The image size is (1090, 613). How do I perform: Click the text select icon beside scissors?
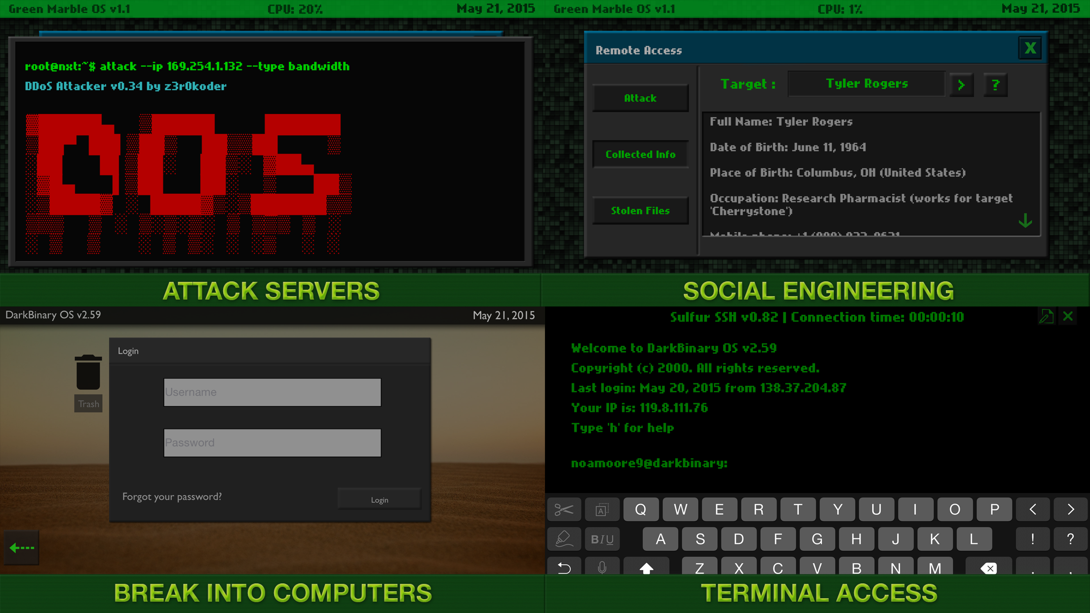click(x=602, y=509)
